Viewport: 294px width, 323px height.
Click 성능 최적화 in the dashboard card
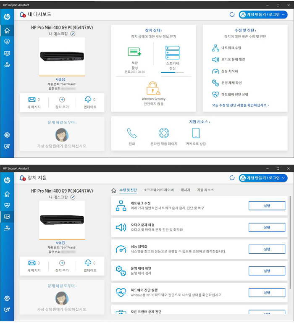(x=225, y=71)
